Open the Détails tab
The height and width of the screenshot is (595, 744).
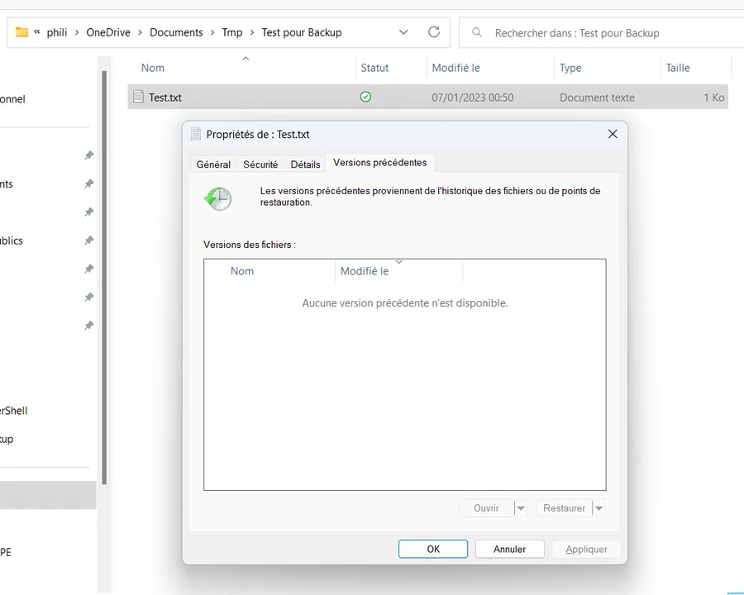[x=305, y=164]
